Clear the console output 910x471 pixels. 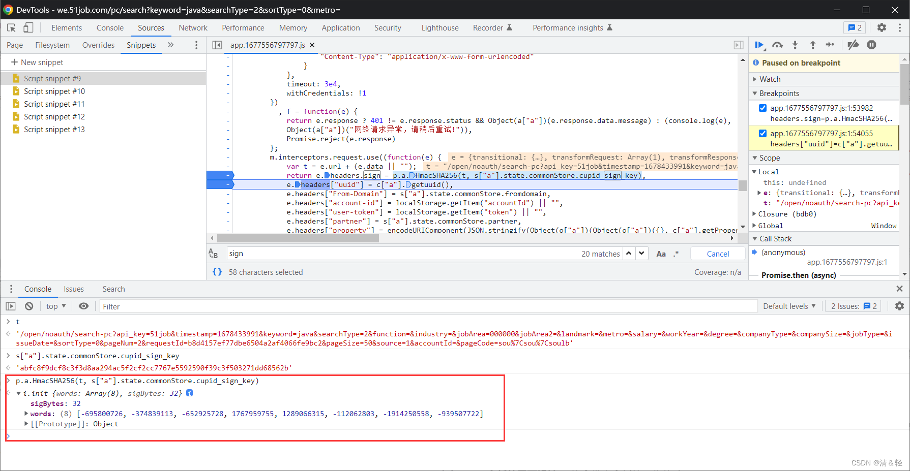point(29,306)
